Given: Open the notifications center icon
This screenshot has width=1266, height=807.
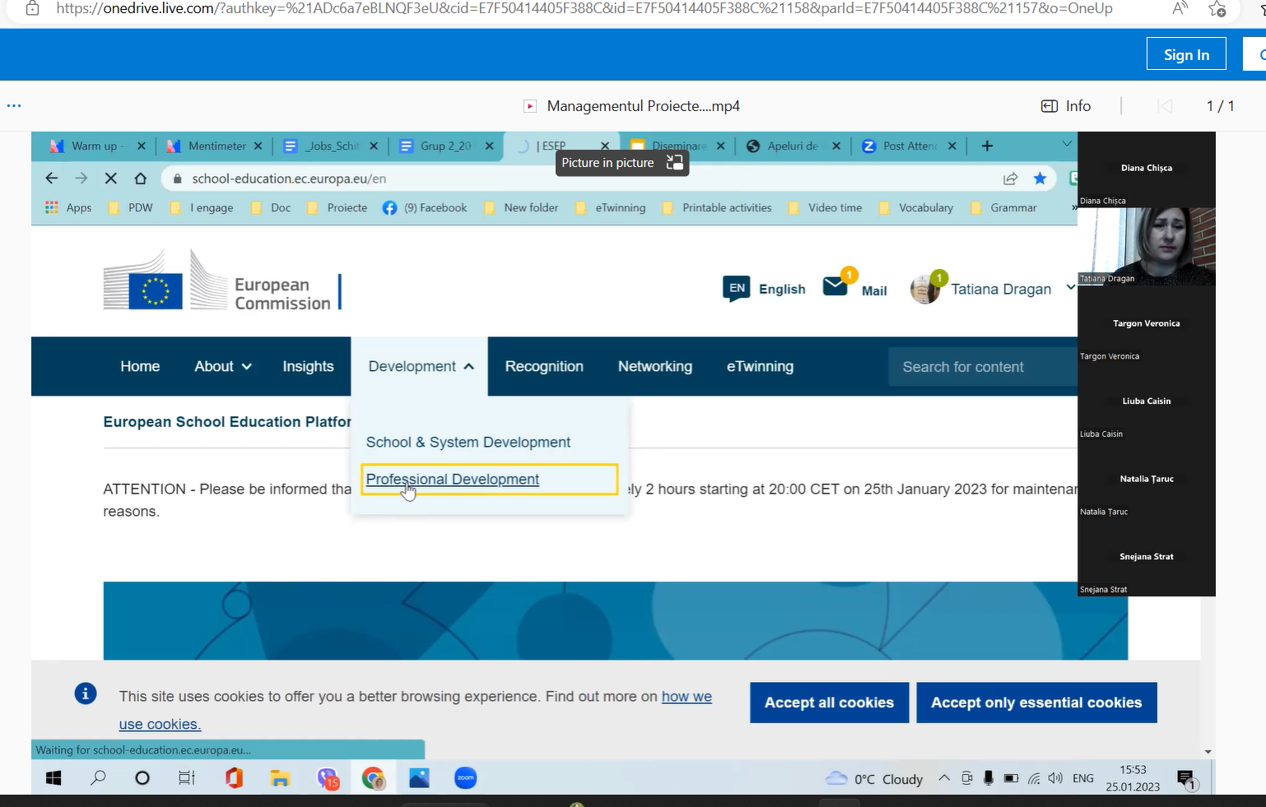Looking at the screenshot, I should point(1186,779).
